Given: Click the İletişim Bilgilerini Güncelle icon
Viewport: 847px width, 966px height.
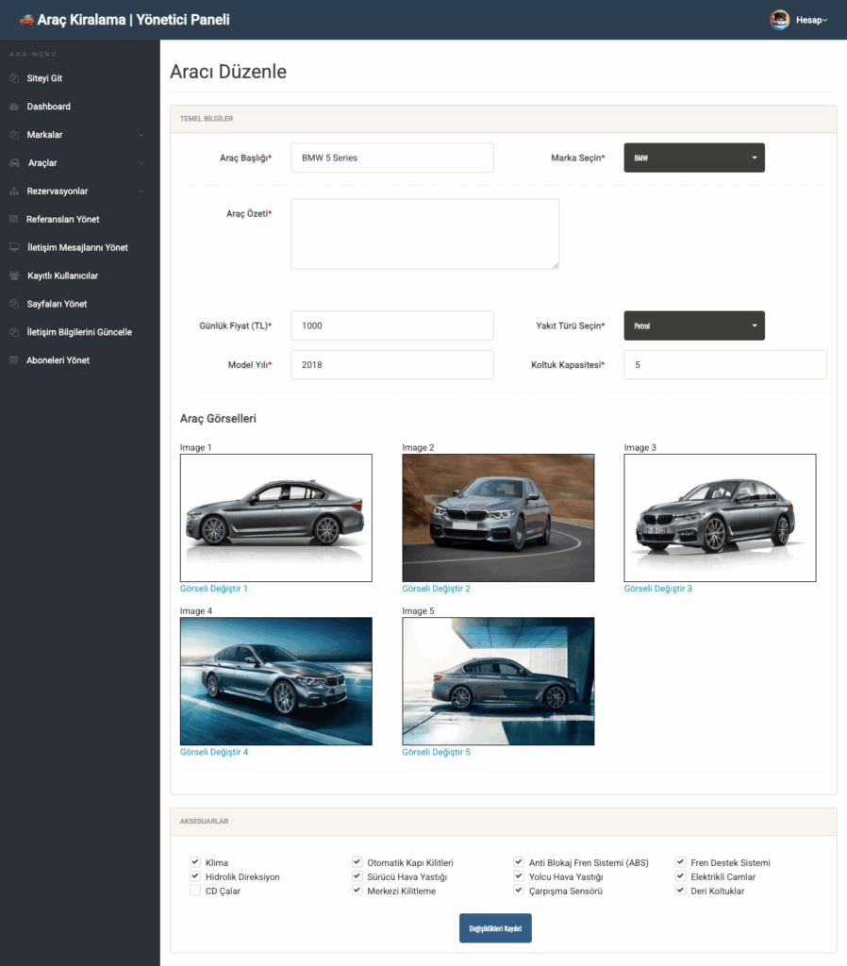Looking at the screenshot, I should coord(14,332).
